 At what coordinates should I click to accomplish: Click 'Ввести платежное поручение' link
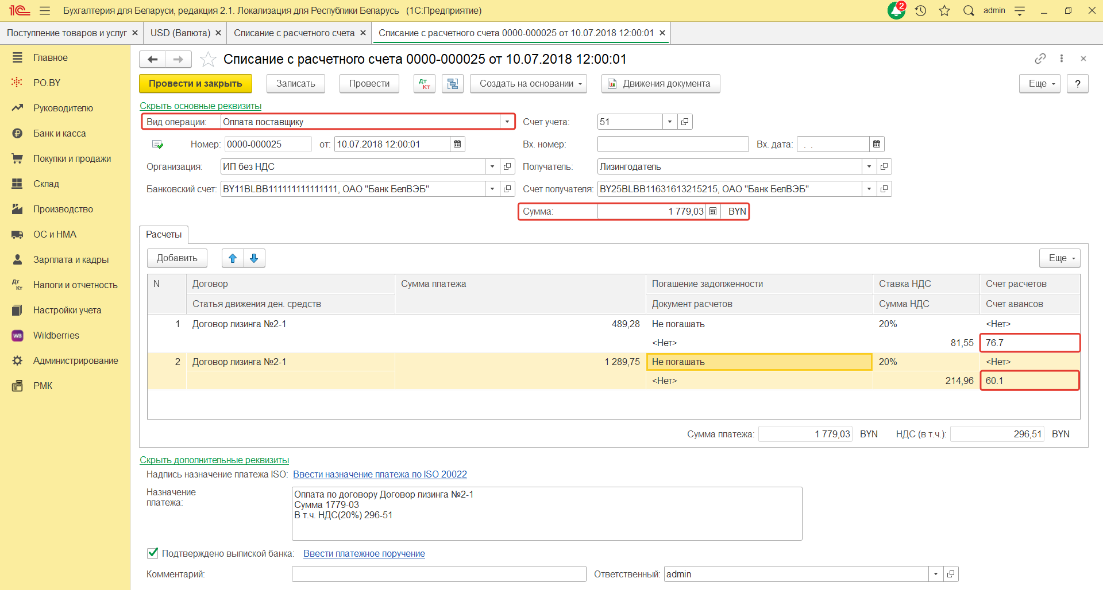point(364,553)
